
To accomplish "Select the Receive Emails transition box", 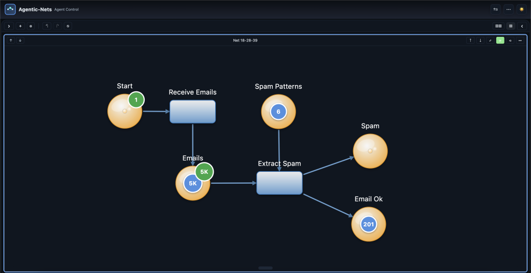I will coord(192,112).
